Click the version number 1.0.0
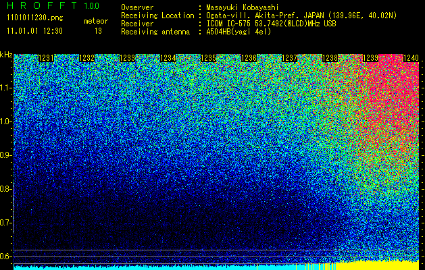425x270 pixels. [91, 6]
